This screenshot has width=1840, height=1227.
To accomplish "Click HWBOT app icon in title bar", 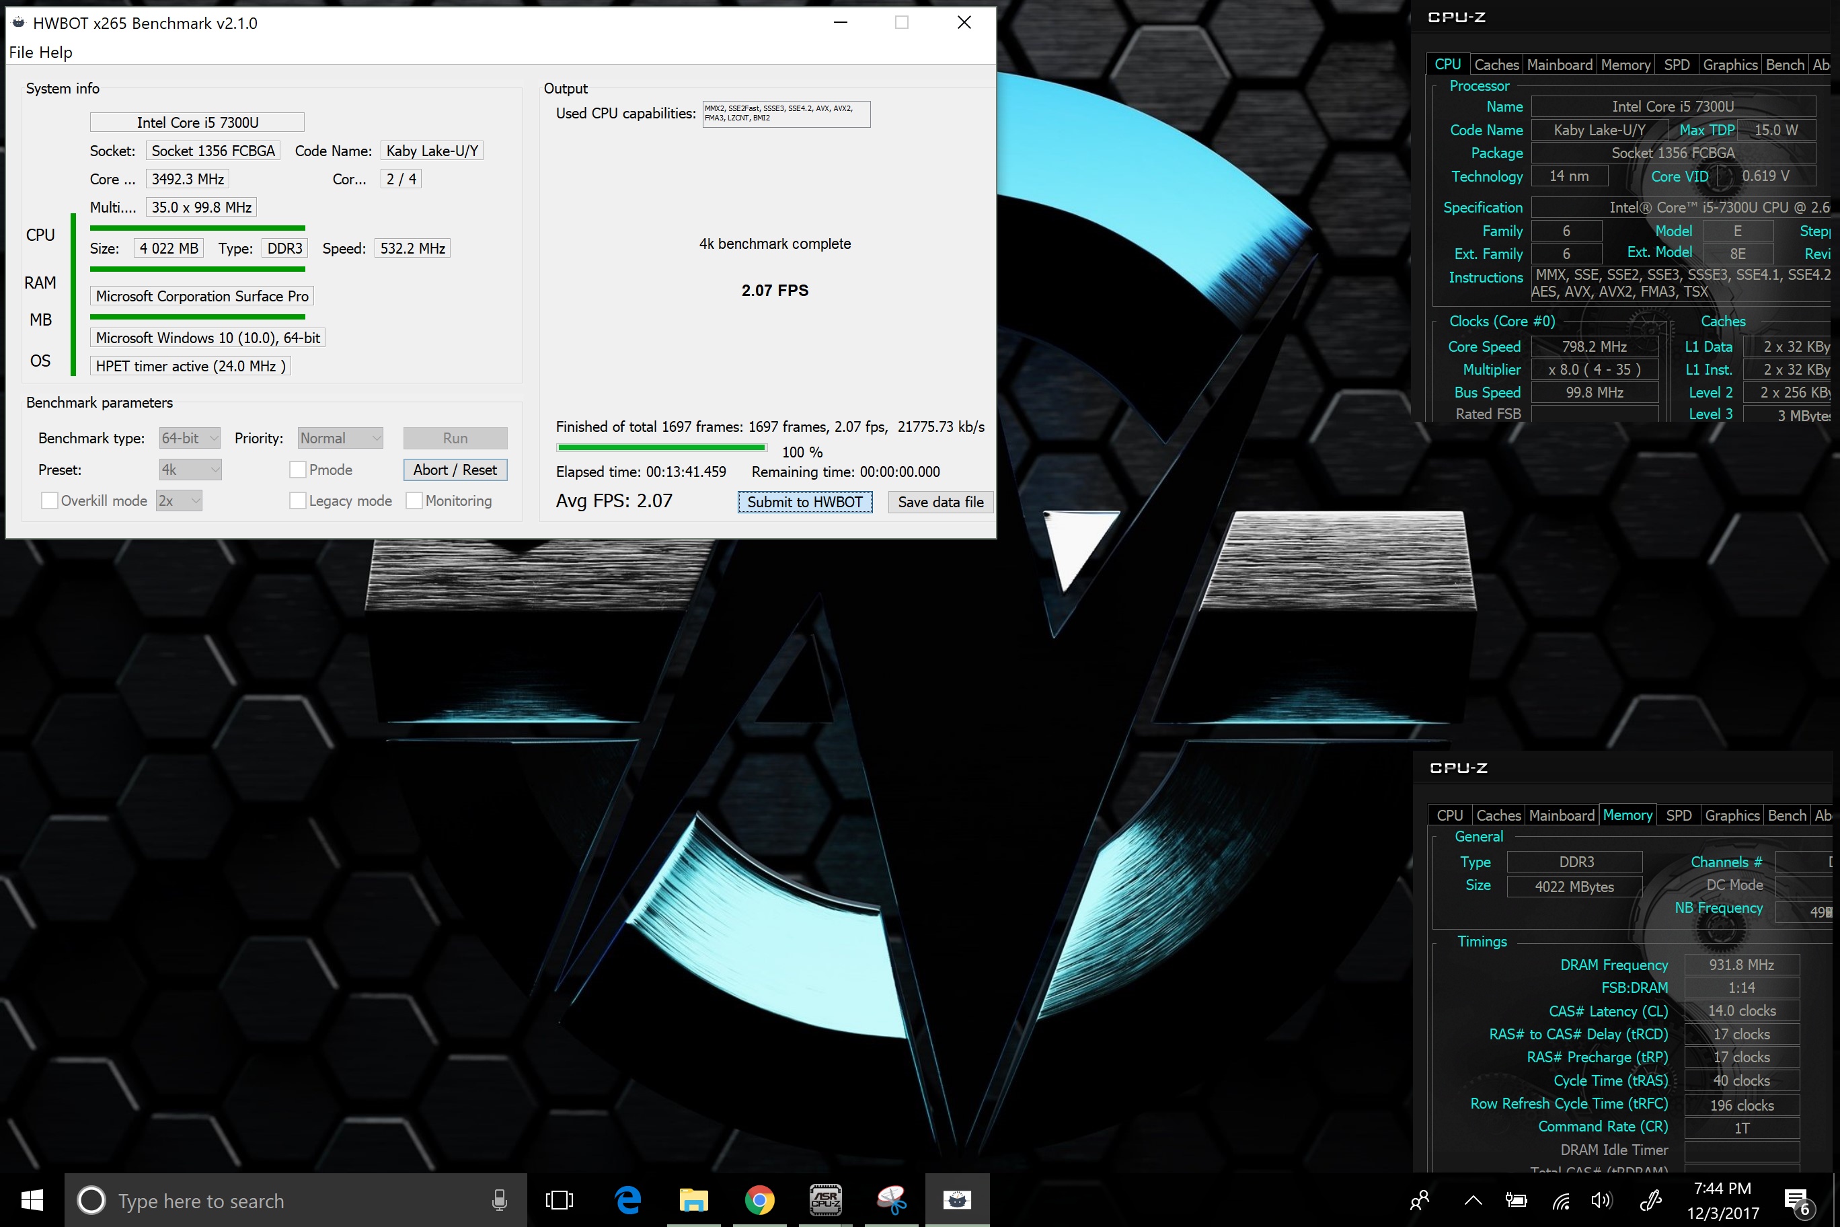I will click(18, 23).
